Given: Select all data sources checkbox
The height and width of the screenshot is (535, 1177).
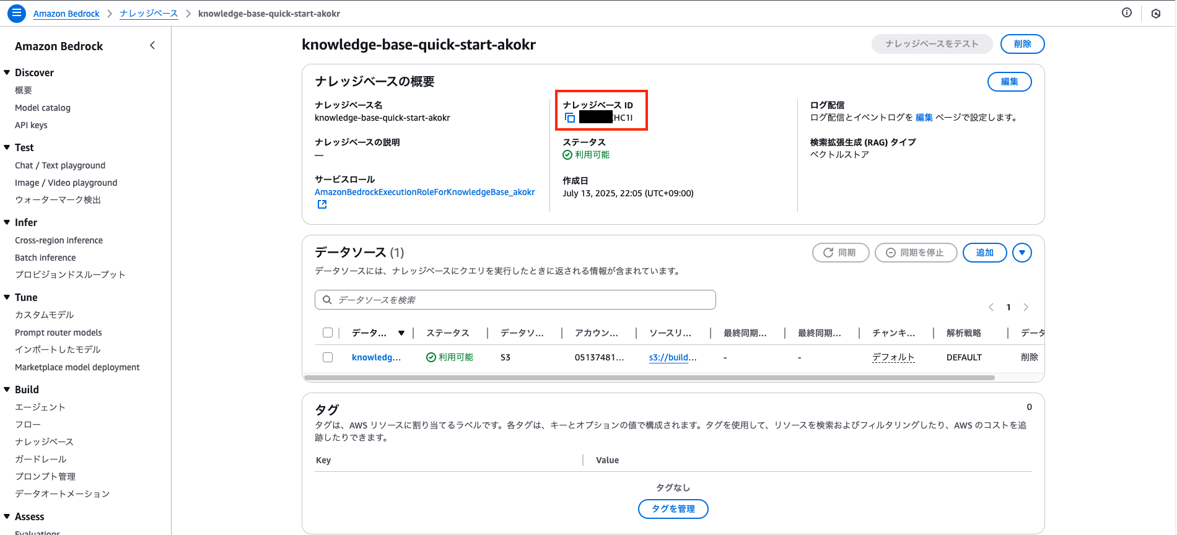Looking at the screenshot, I should (x=328, y=333).
